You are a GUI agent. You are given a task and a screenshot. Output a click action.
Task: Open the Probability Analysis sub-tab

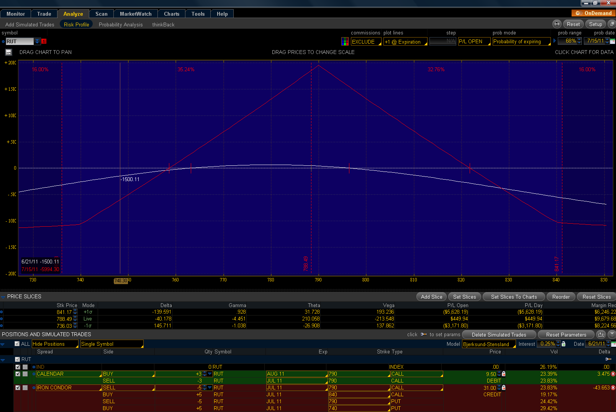(121, 25)
